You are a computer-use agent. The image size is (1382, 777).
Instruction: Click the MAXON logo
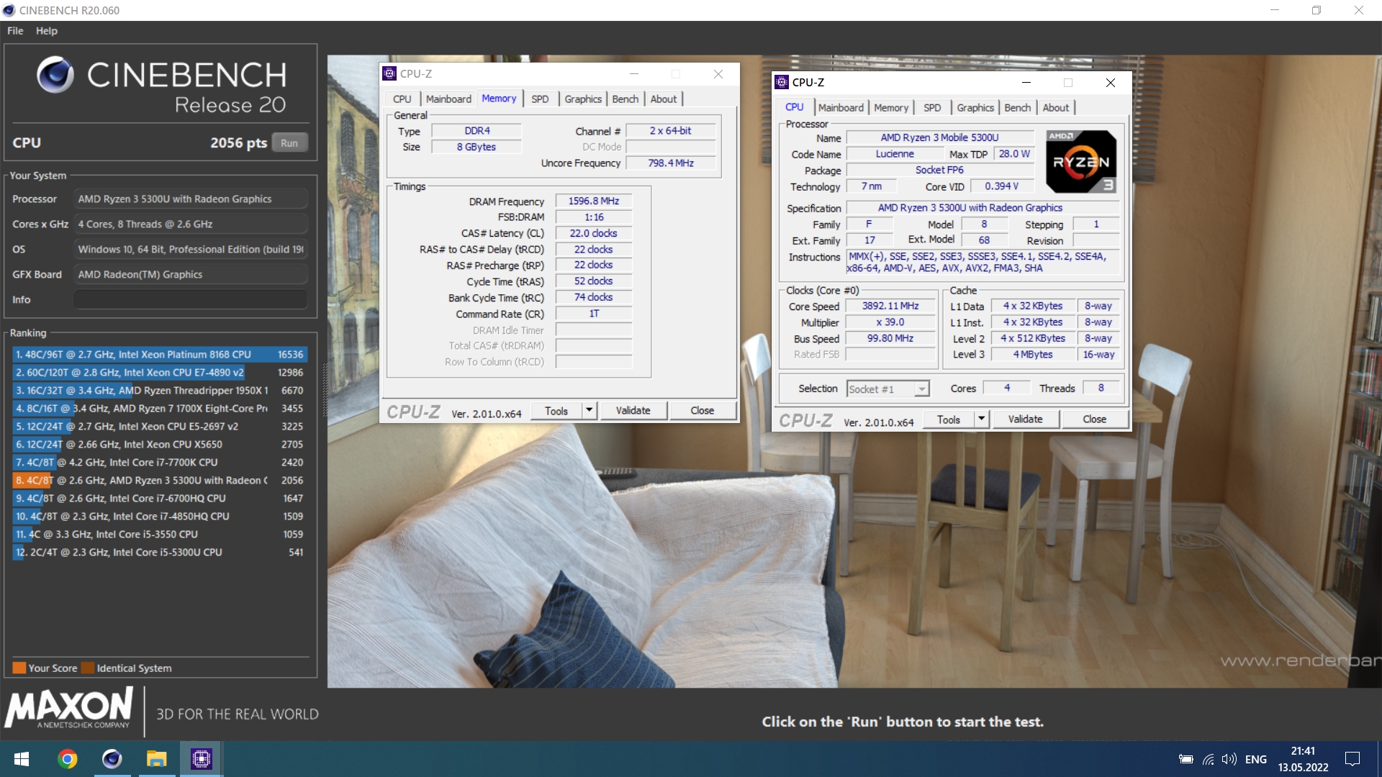click(69, 708)
